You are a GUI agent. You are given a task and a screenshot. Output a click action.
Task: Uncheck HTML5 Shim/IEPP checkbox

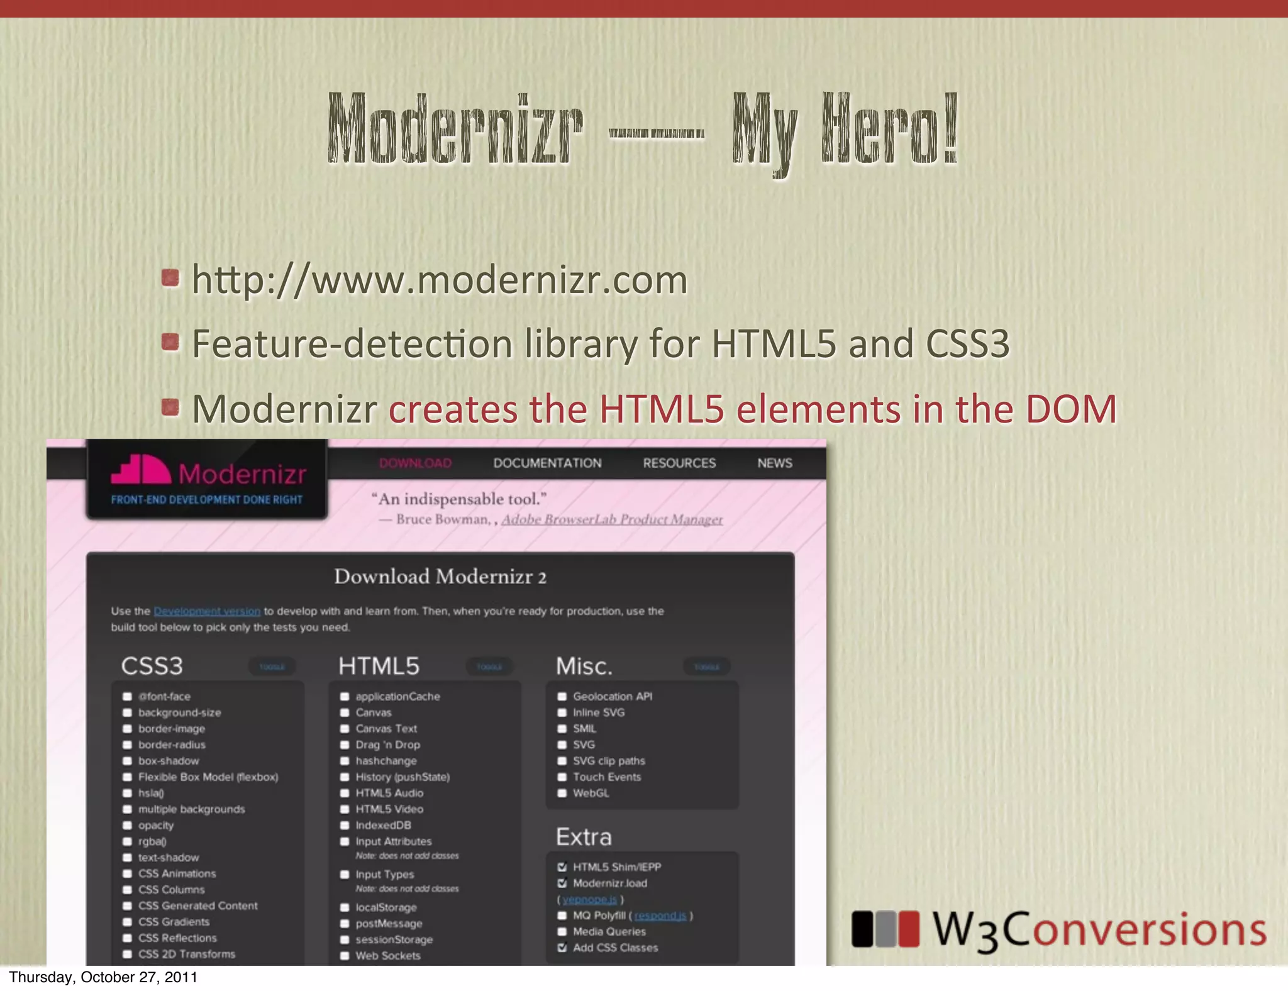[x=562, y=867]
